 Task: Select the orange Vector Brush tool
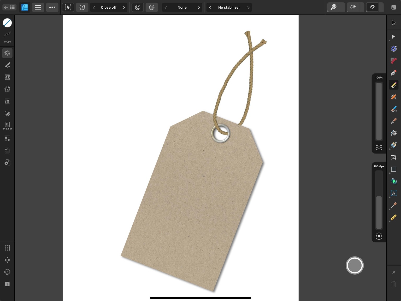point(393,97)
